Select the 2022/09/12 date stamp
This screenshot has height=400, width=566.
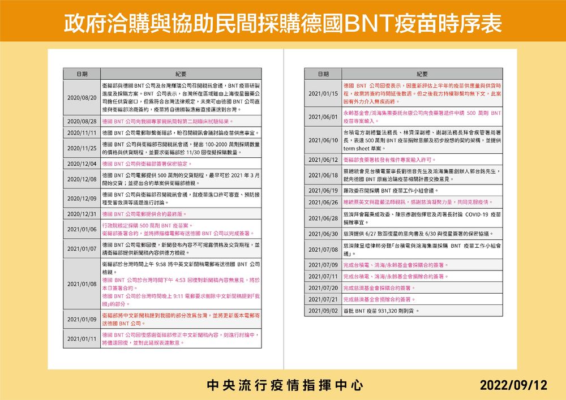(514, 384)
